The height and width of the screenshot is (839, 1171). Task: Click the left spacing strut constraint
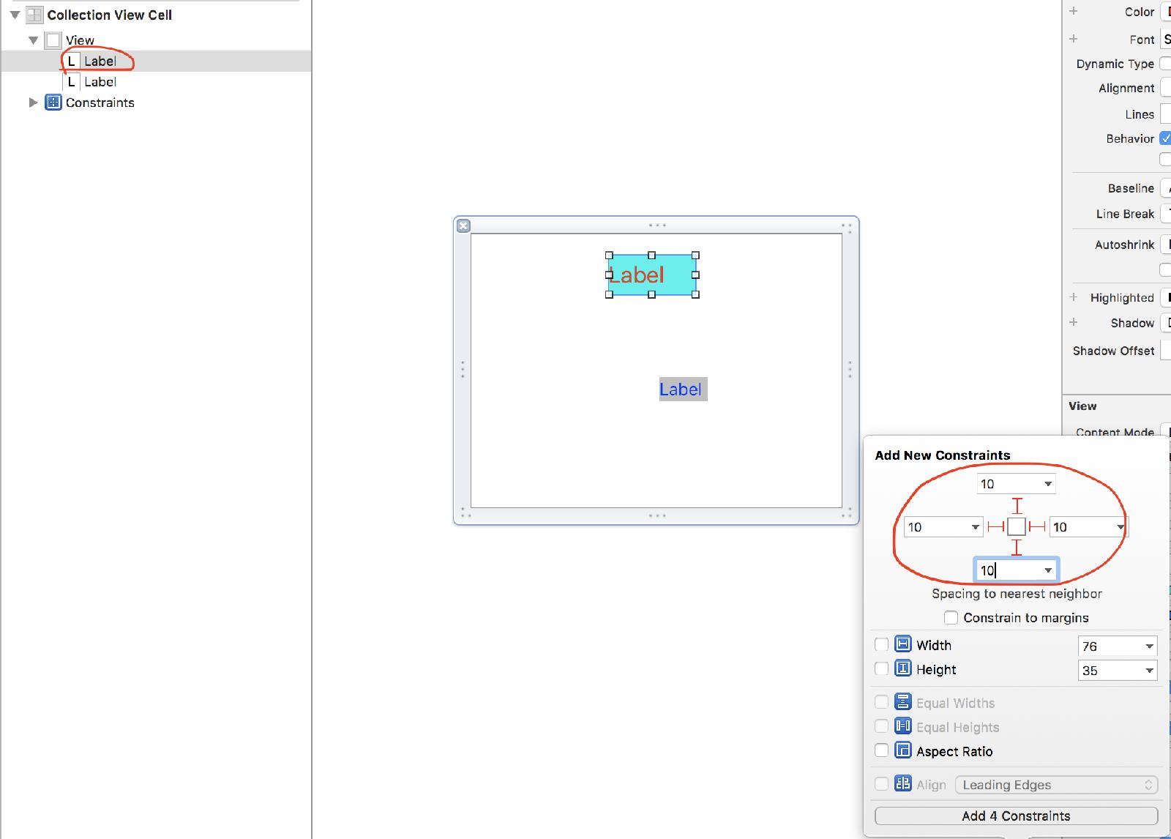pos(995,526)
